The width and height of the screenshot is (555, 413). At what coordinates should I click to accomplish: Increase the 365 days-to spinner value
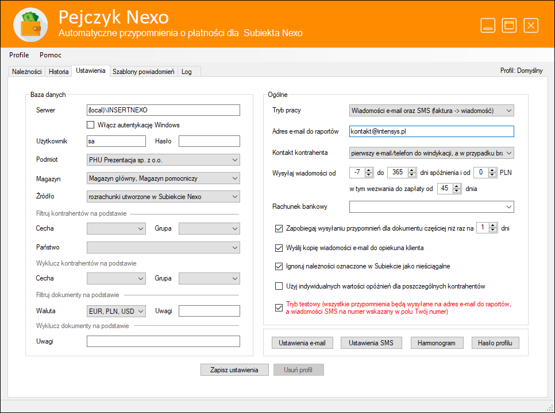411,170
